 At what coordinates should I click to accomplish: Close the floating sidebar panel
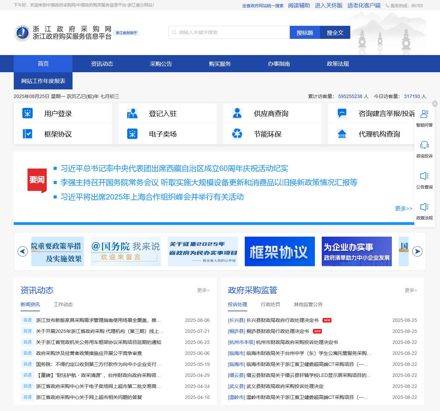pos(435,104)
